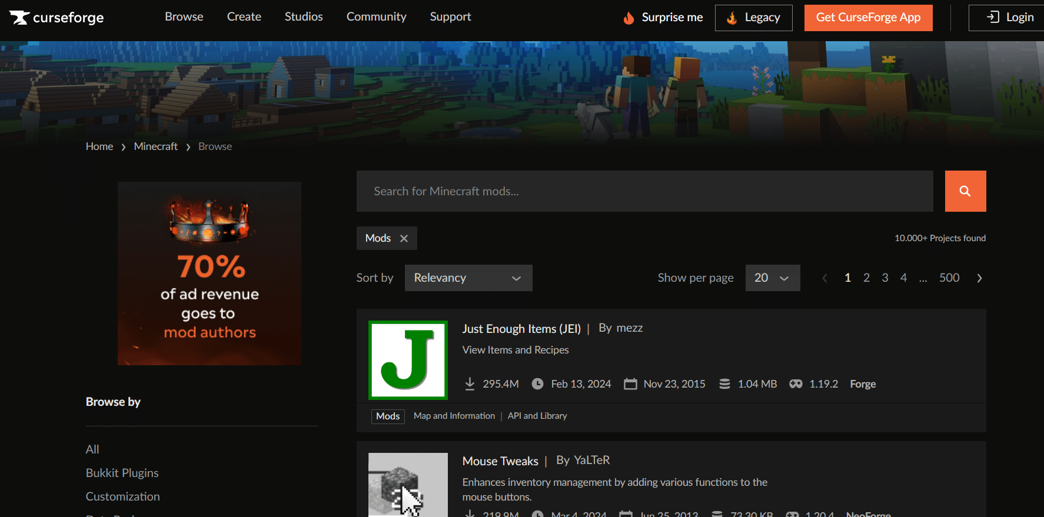The image size is (1044, 517).
Task: Open the Show per page dropdown
Action: pos(773,278)
